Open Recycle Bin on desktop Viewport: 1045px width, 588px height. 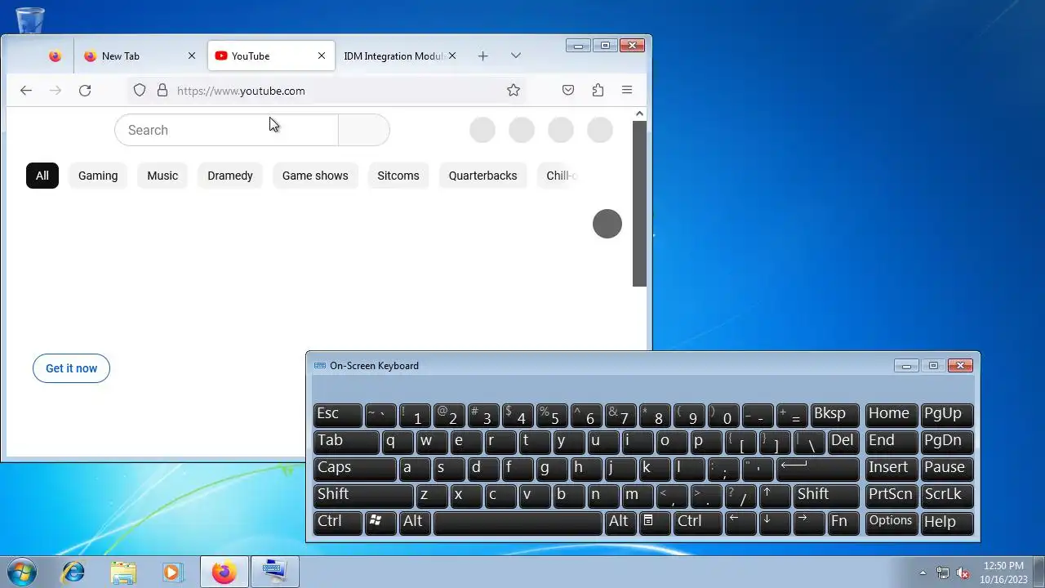point(30,20)
